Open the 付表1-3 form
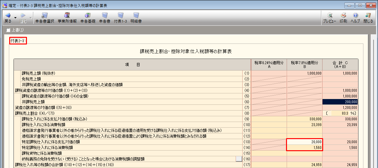The image size is (378, 168). (x=121, y=18)
